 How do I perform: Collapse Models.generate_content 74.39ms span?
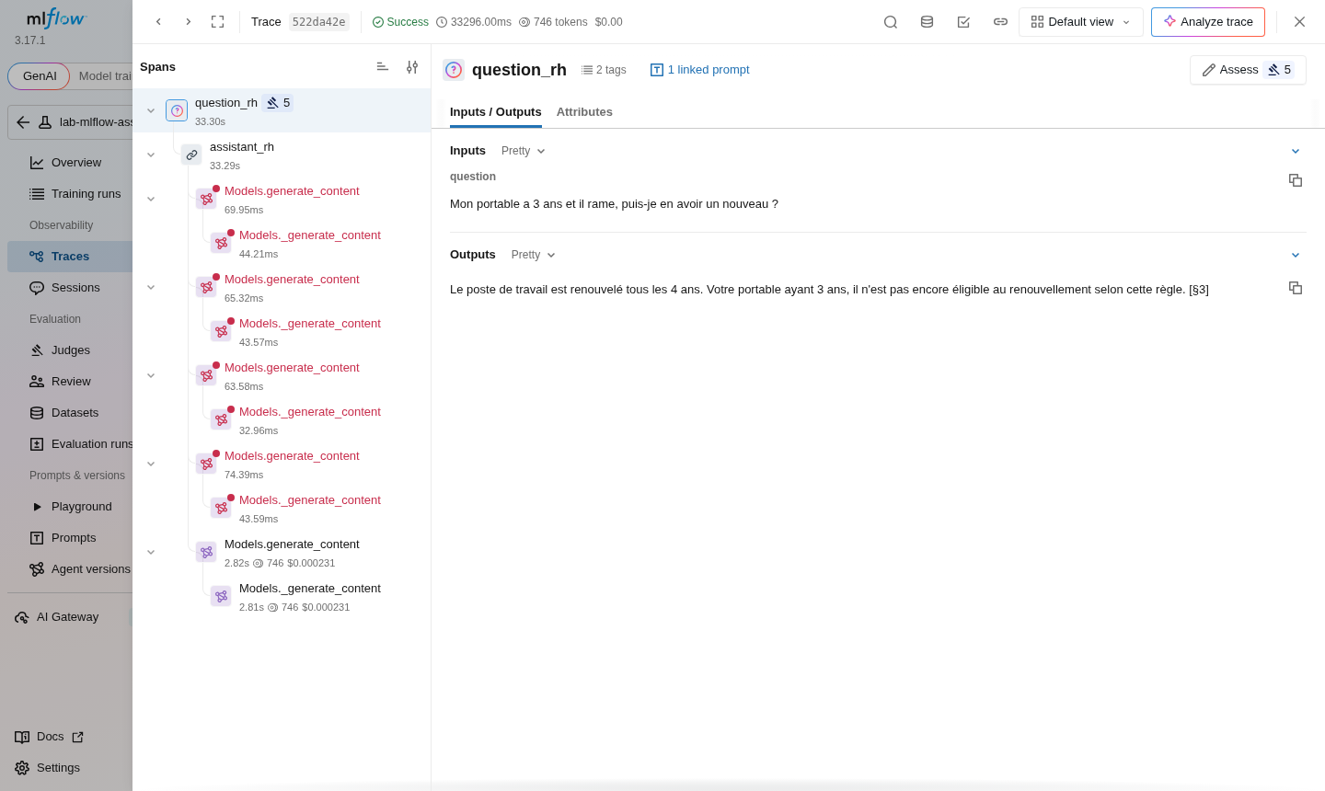pyautogui.click(x=151, y=464)
